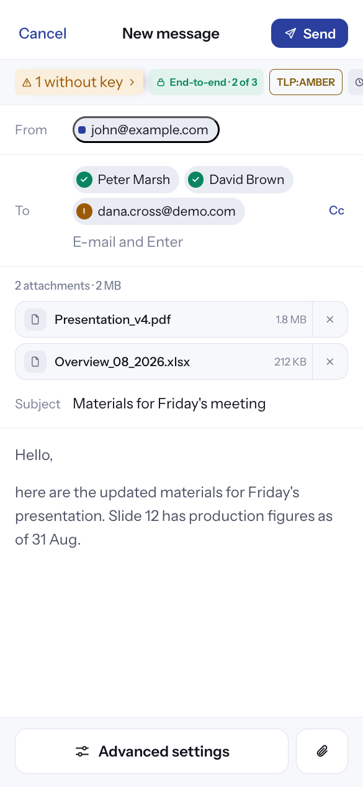The image size is (363, 787).
Task: Open Advanced settings
Action: tap(152, 751)
